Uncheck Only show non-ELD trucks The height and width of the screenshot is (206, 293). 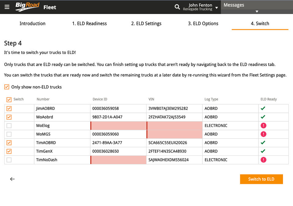pyautogui.click(x=7, y=87)
